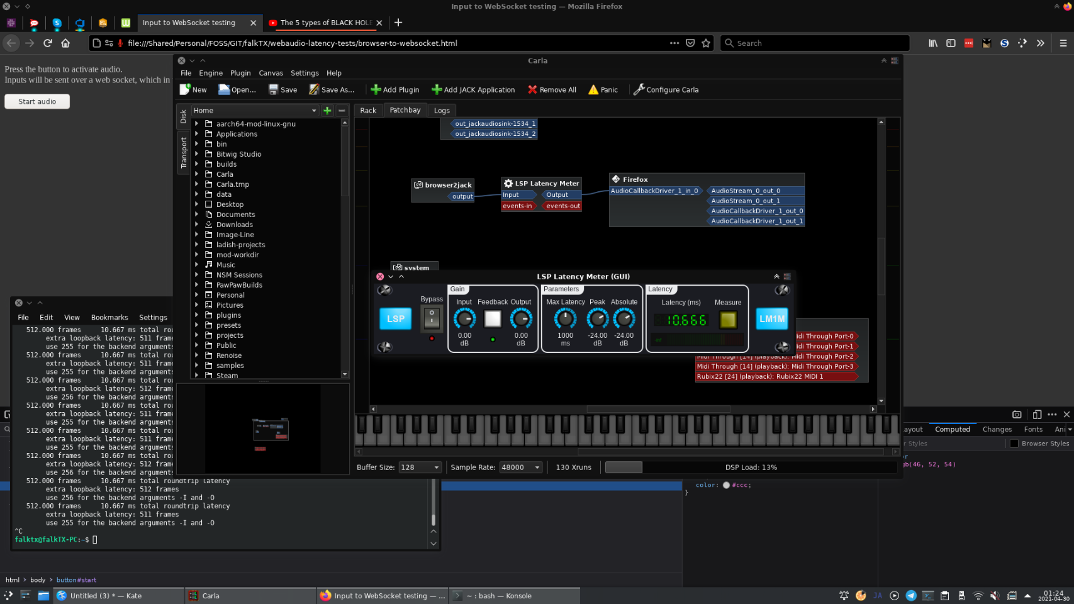Viewport: 1074px width, 604px height.
Task: Open devtools more options ellipsis menu
Action: pyautogui.click(x=1052, y=414)
